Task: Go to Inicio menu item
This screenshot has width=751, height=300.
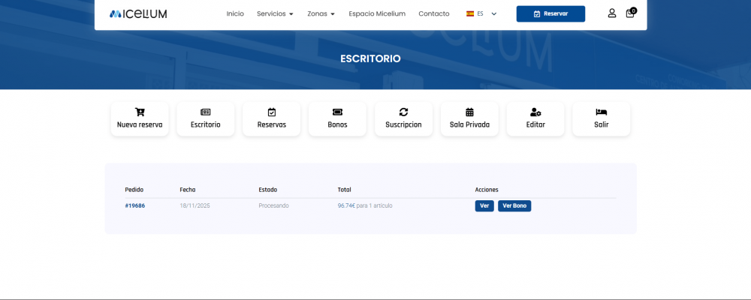Action: pos(235,13)
